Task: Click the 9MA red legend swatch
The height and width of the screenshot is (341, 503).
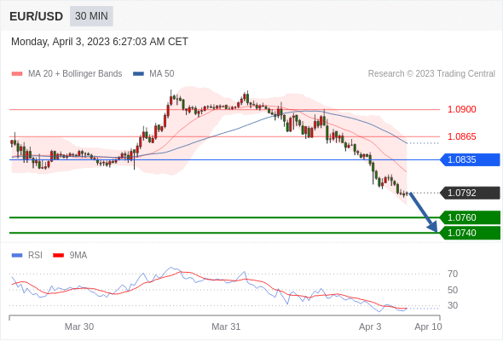Action: coord(58,256)
